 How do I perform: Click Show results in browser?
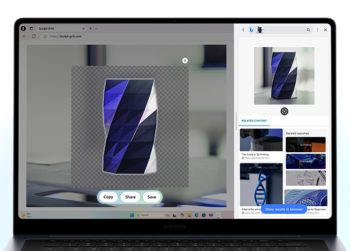(x=284, y=209)
